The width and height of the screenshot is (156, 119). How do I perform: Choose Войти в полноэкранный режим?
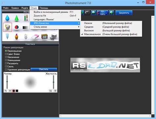tap(55, 12)
